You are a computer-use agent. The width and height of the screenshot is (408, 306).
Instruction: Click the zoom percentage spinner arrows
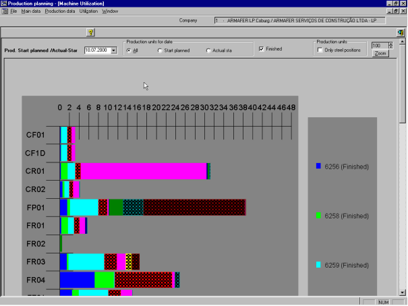(390, 45)
